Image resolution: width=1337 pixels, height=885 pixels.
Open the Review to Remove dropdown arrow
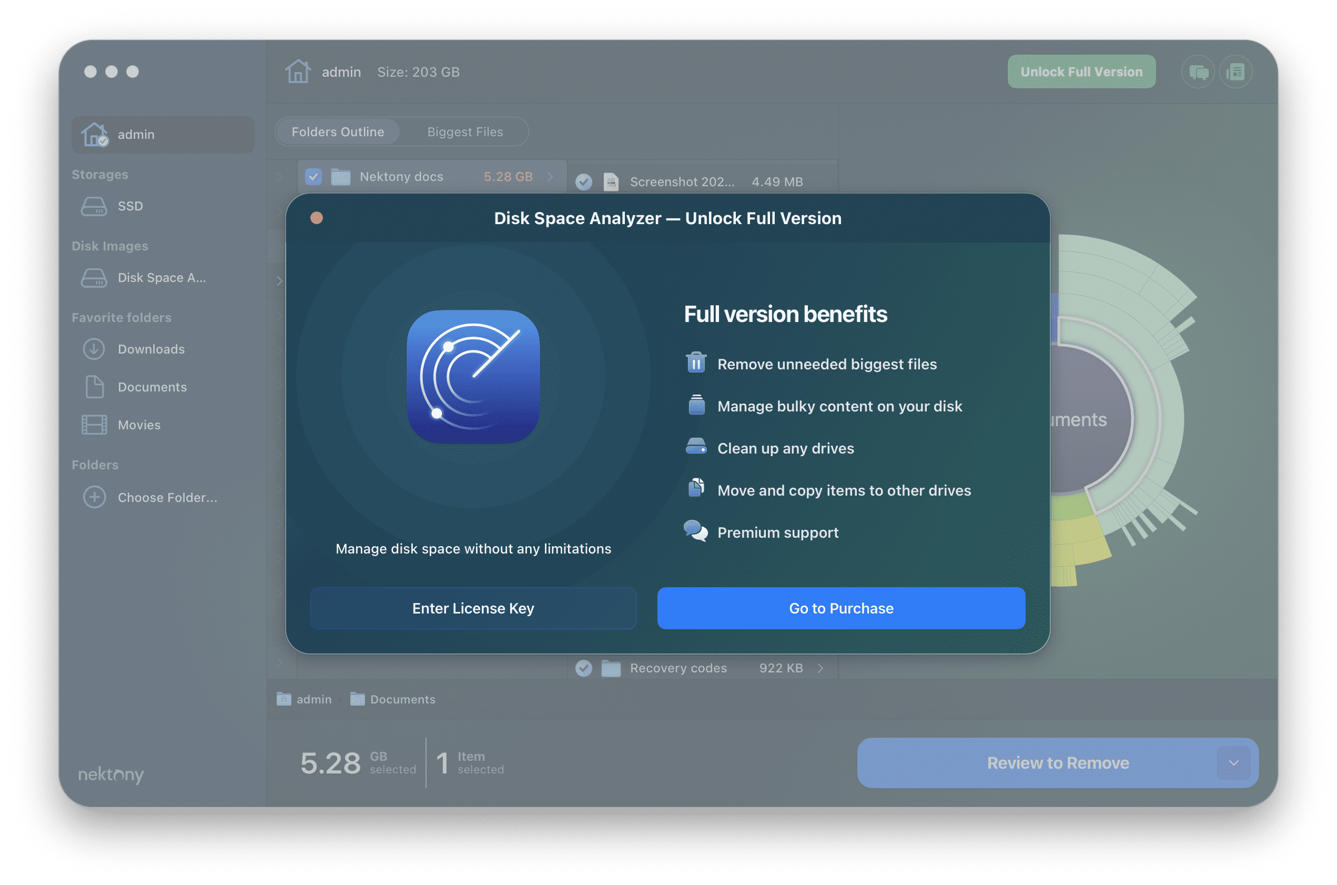pyautogui.click(x=1233, y=763)
